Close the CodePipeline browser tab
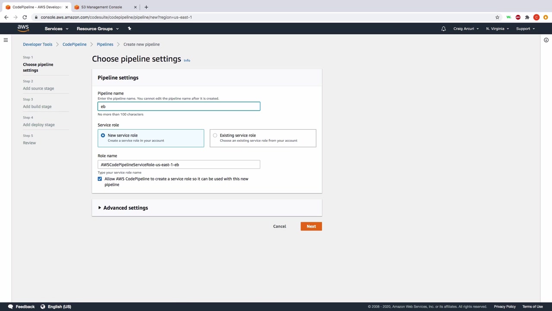 point(66,7)
